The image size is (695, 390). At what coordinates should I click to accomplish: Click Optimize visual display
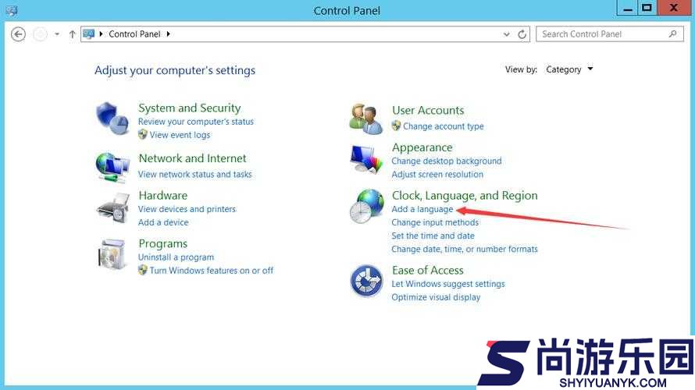coord(437,297)
